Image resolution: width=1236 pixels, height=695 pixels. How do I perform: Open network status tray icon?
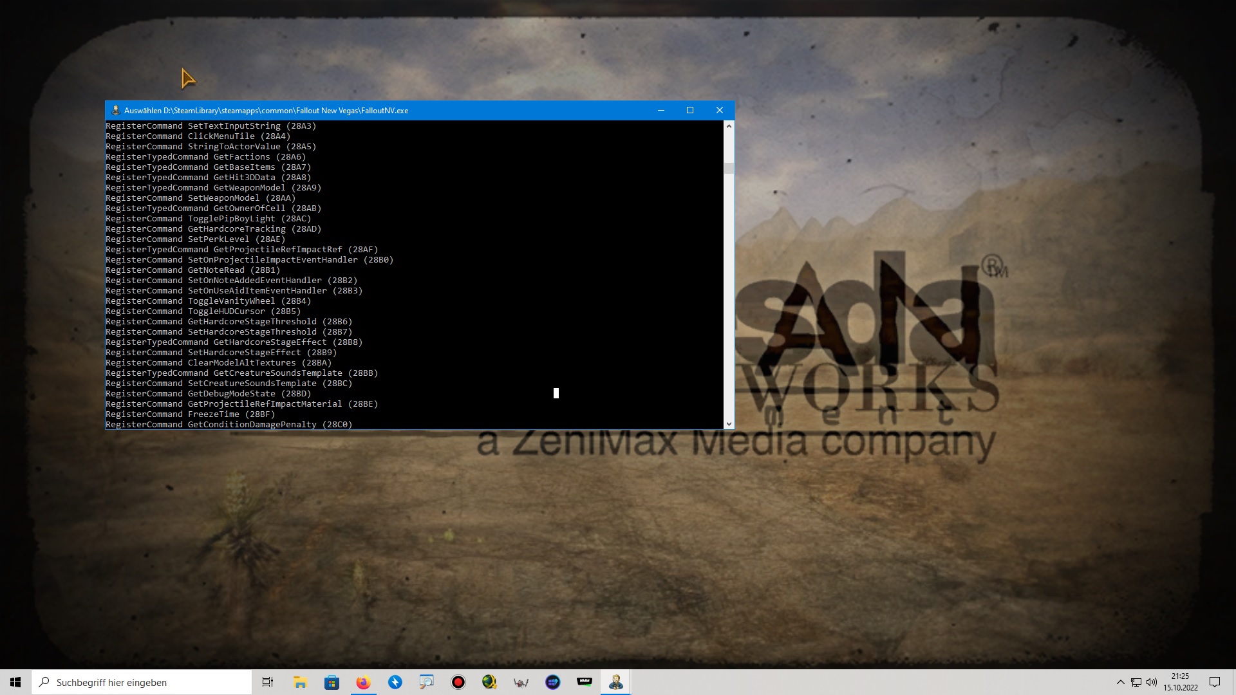pyautogui.click(x=1136, y=682)
